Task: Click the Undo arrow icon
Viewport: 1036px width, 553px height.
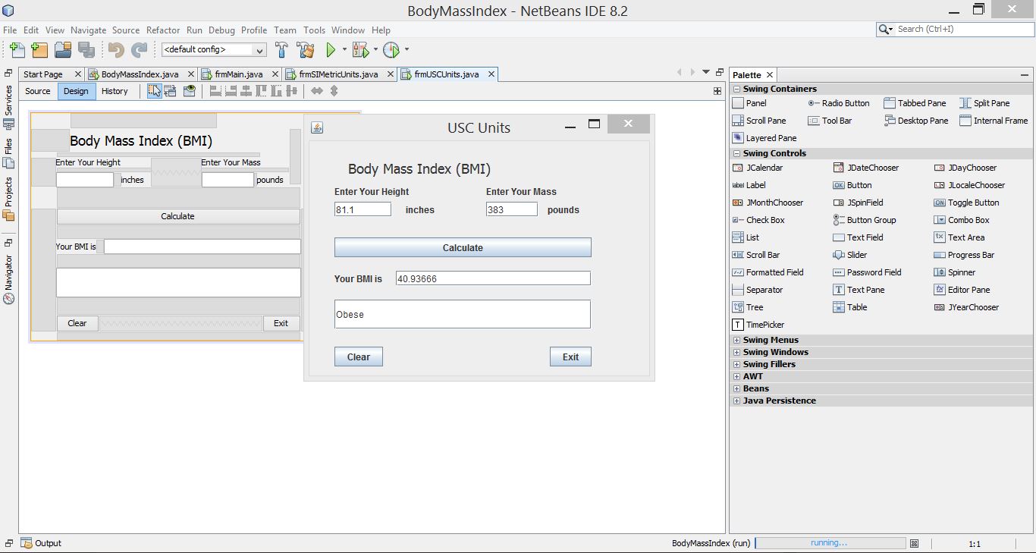Action: tap(116, 50)
